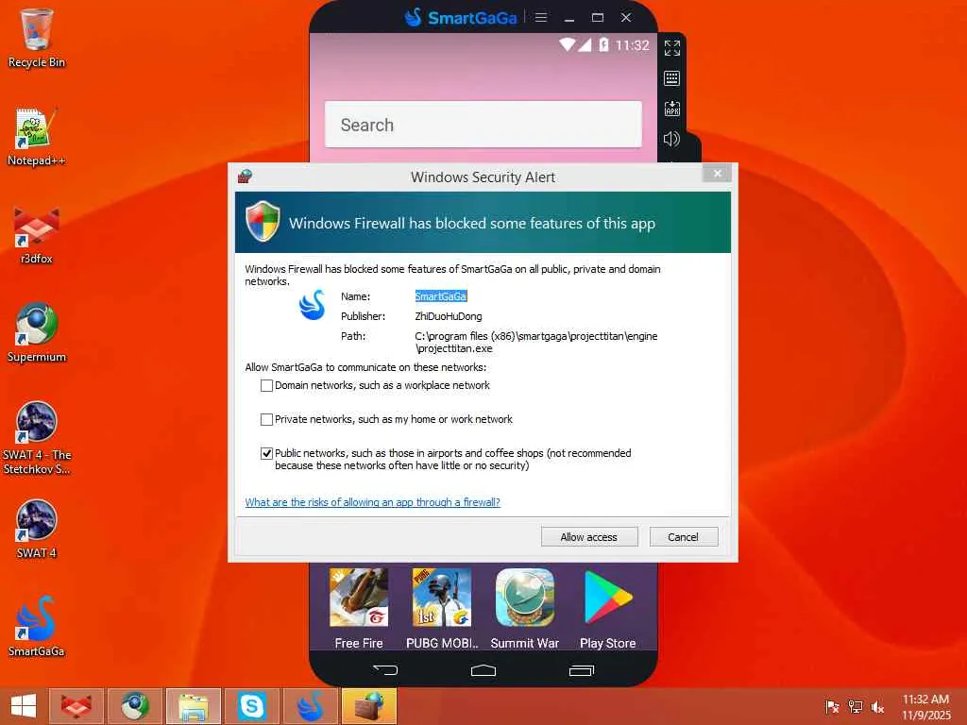Open Notepad++ desktop shortcut

coord(37,137)
